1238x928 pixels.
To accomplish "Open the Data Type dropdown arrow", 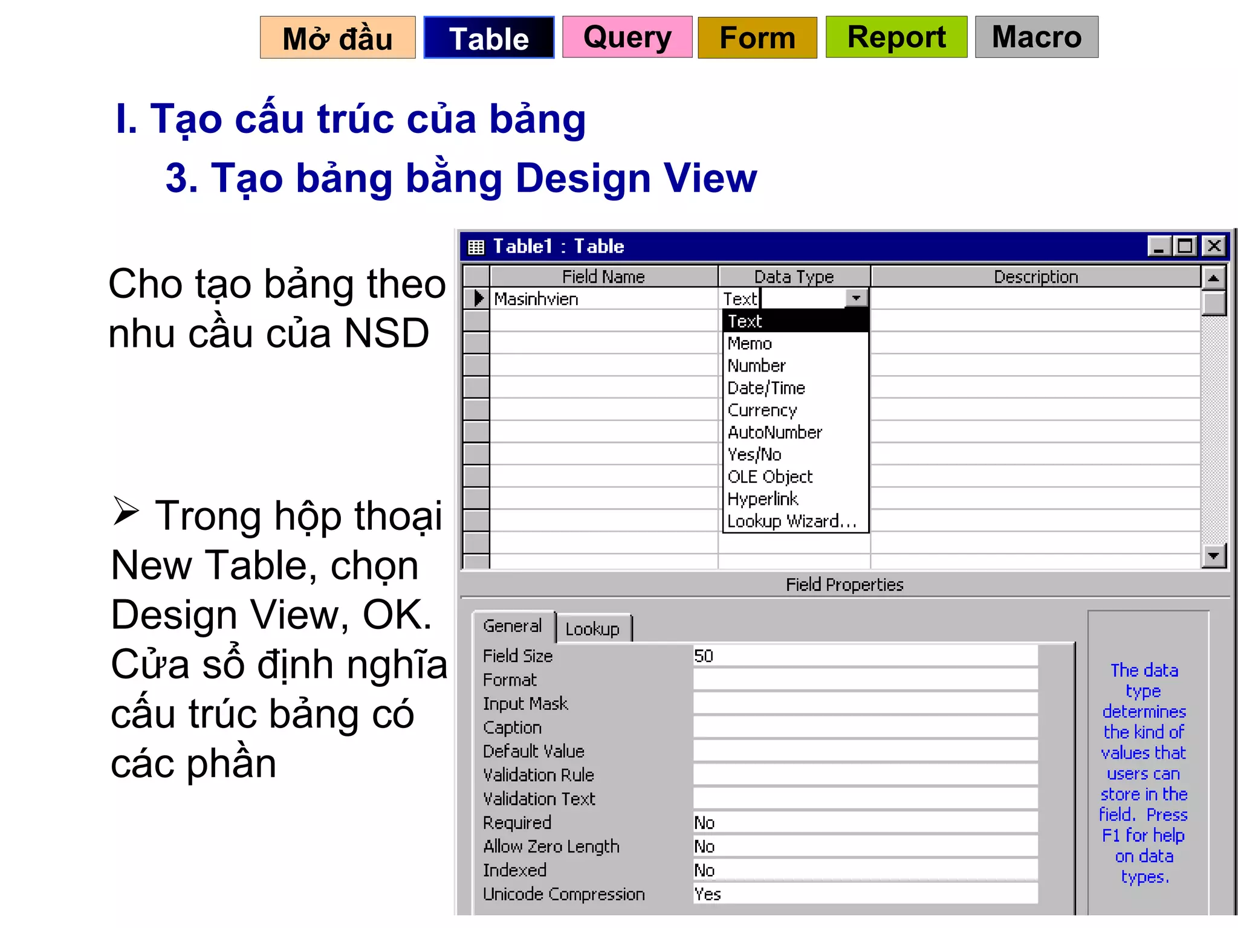I will [x=856, y=298].
